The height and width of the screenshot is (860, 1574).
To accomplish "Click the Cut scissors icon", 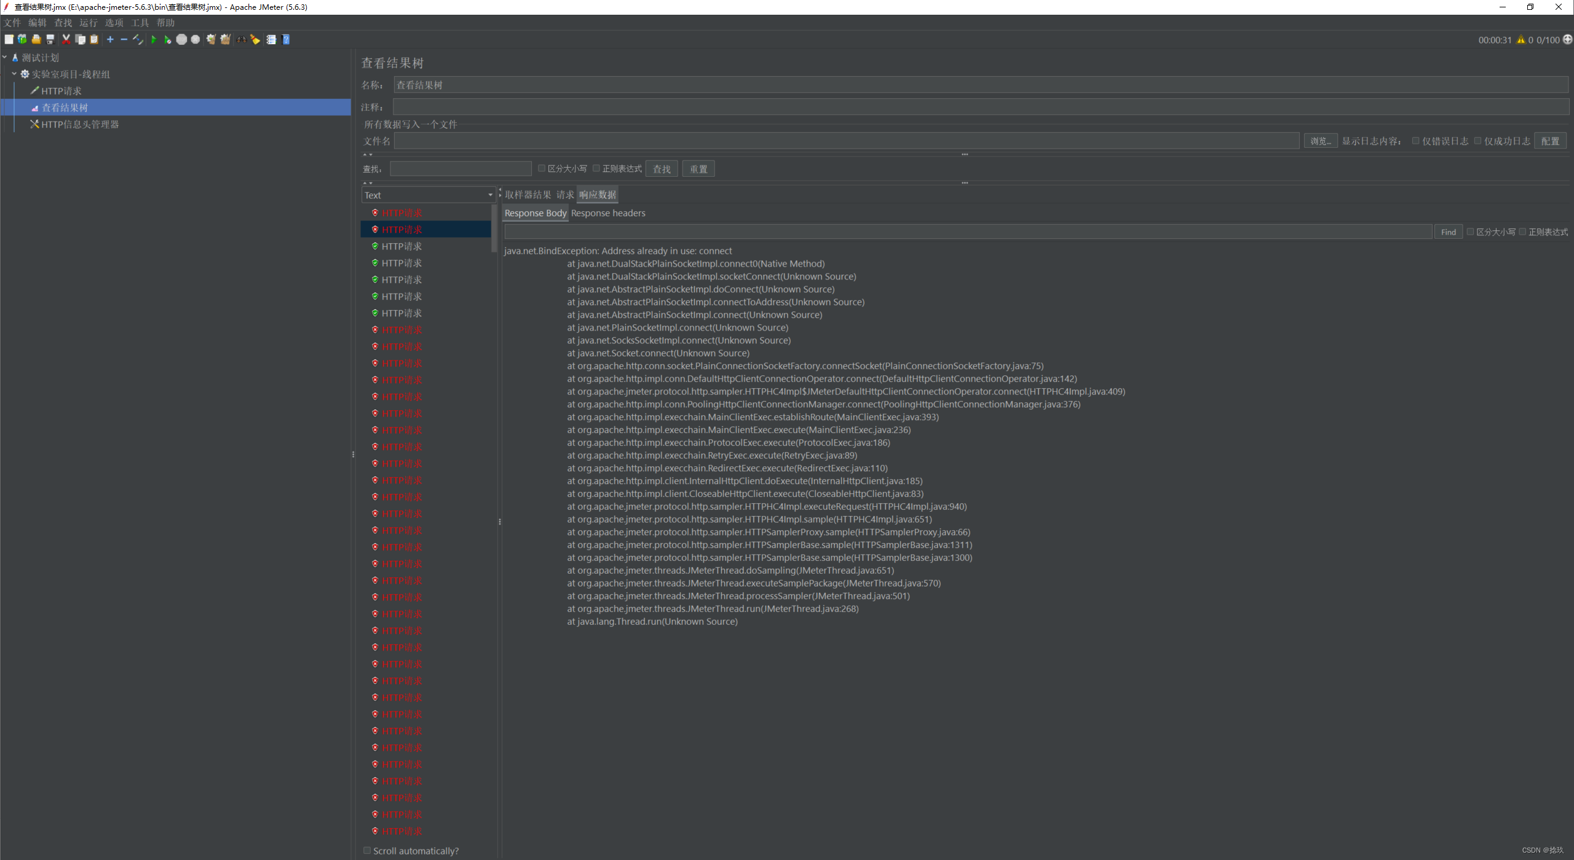I will tap(66, 39).
